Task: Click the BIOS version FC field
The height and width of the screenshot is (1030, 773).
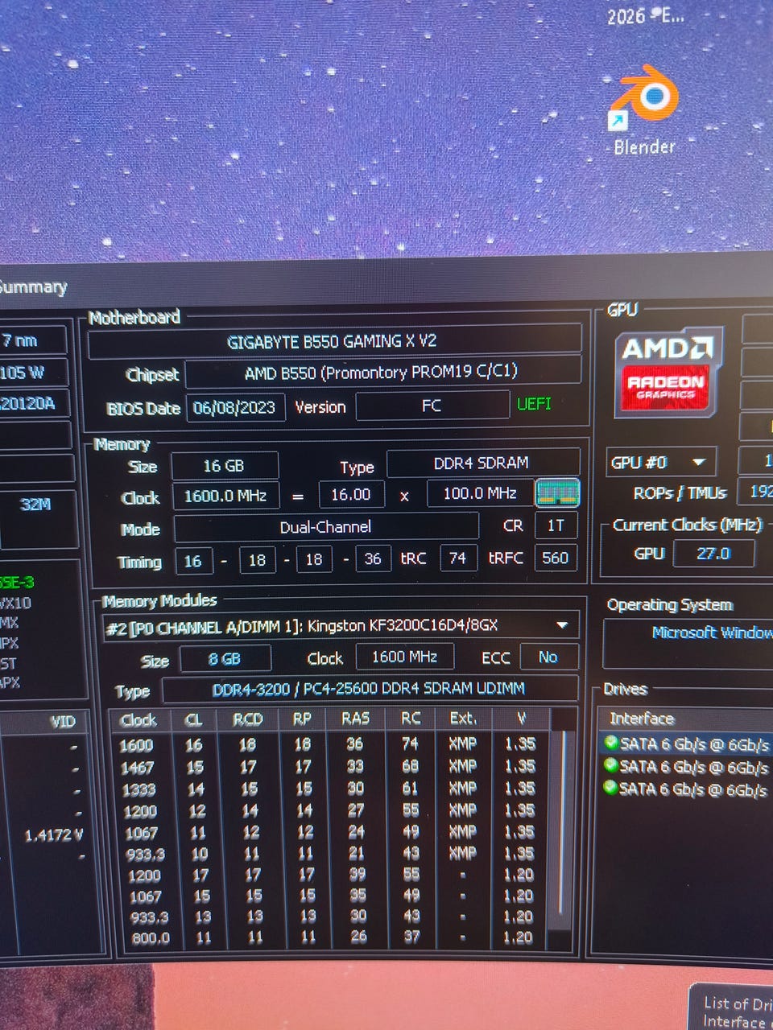Action: (432, 406)
